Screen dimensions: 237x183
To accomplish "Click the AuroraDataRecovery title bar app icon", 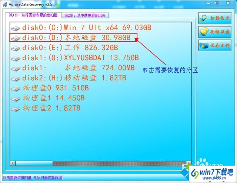I will (x=5, y=4).
